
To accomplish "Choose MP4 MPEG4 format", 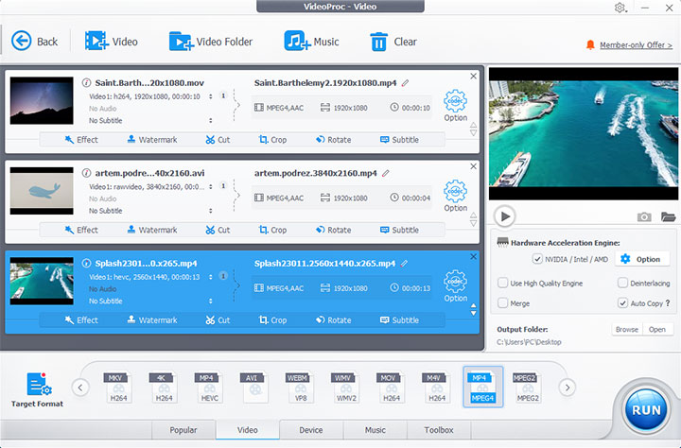I will click(x=483, y=387).
